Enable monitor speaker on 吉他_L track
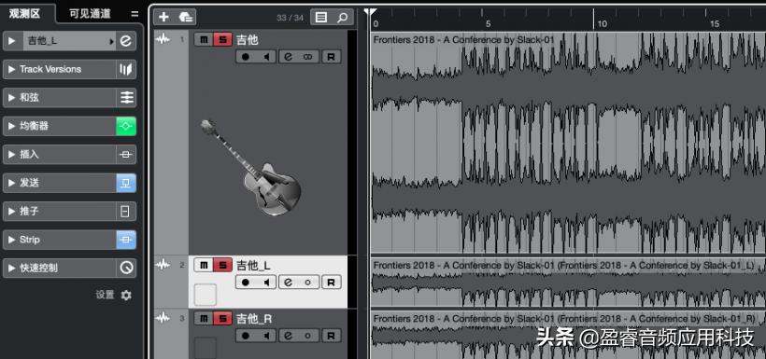Viewport: 766px width, 359px height. point(267,283)
